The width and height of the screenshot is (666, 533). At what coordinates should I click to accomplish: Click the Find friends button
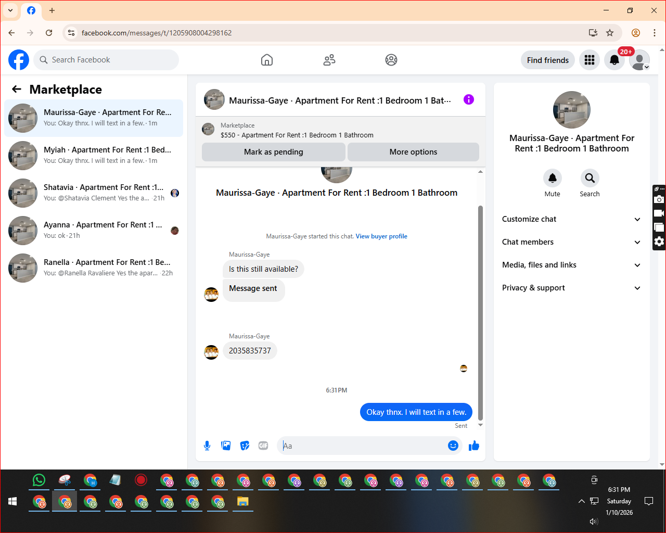pyautogui.click(x=548, y=60)
